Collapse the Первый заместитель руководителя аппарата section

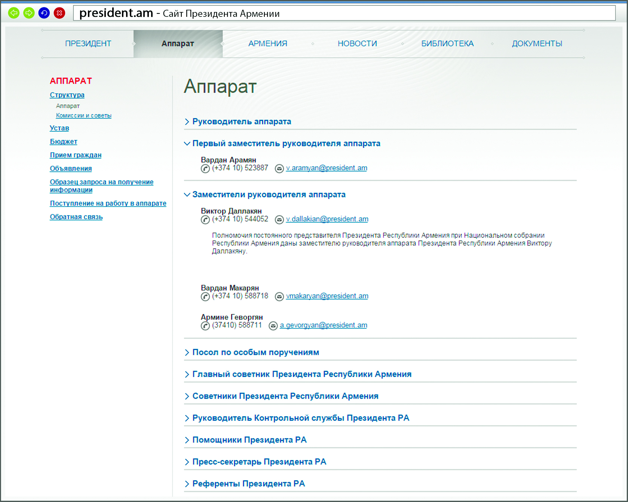pyautogui.click(x=282, y=143)
